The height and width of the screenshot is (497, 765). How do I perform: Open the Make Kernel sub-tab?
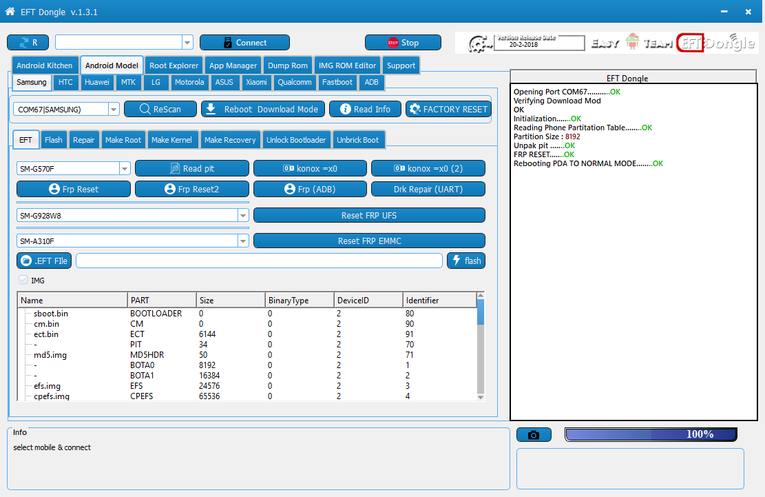[171, 140]
